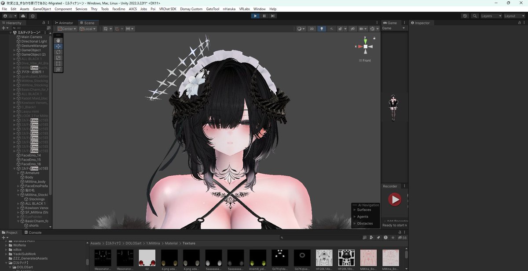Toggle scene lighting with the bulb icon
Screen dimensions: 528x271
click(322, 29)
